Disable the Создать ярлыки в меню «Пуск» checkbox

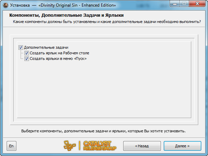[27, 58]
